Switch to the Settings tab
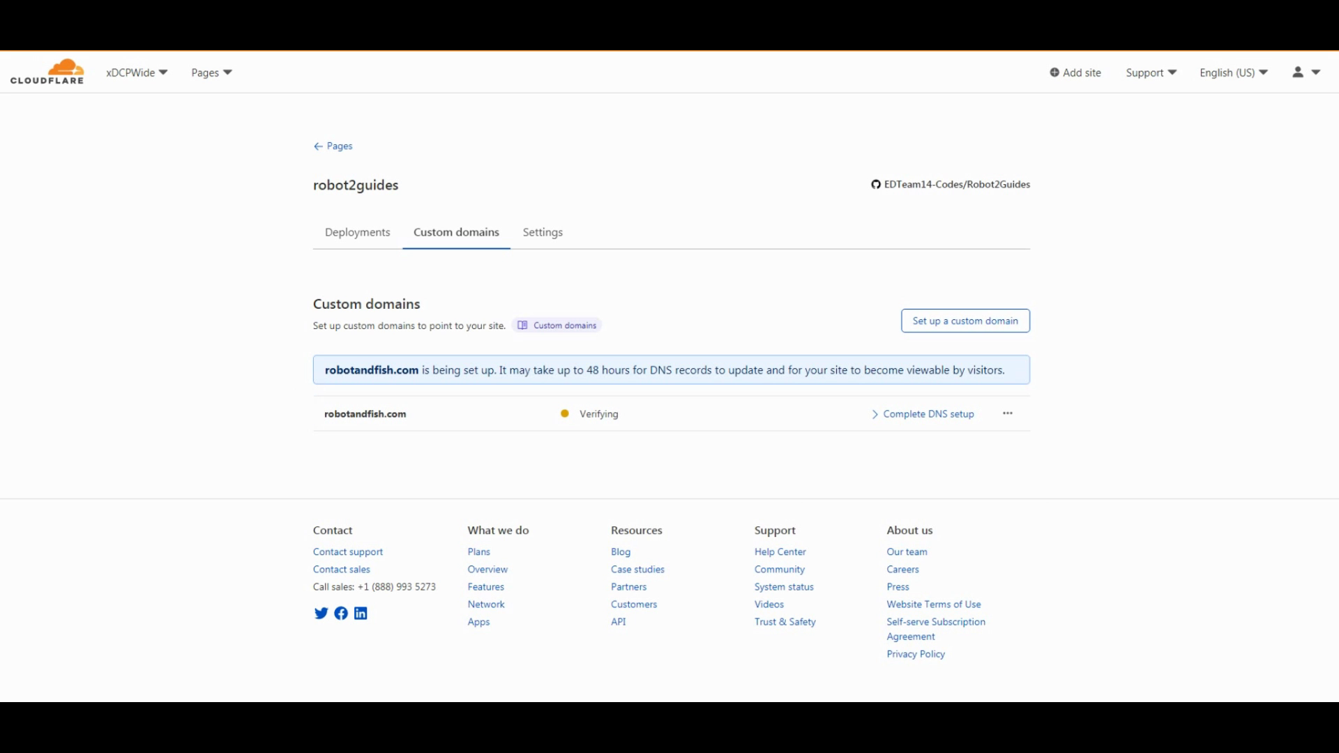The height and width of the screenshot is (753, 1339). click(543, 232)
